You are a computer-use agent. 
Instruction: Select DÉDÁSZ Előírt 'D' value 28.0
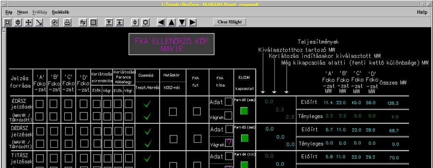click(370, 130)
